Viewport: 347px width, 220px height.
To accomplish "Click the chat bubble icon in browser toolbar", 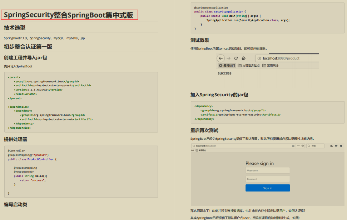I will coord(336,146).
